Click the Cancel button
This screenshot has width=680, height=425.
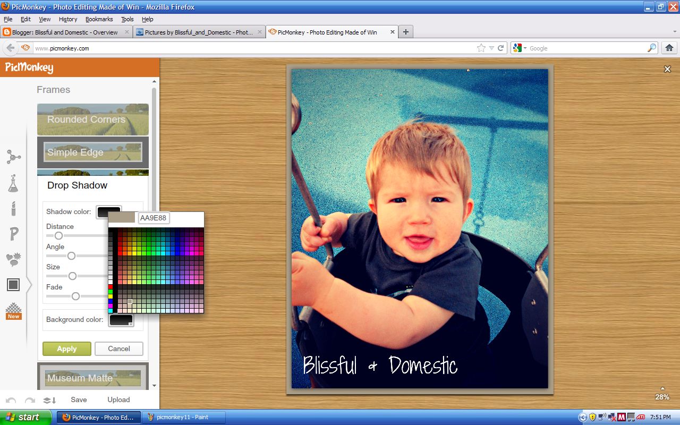(x=119, y=349)
